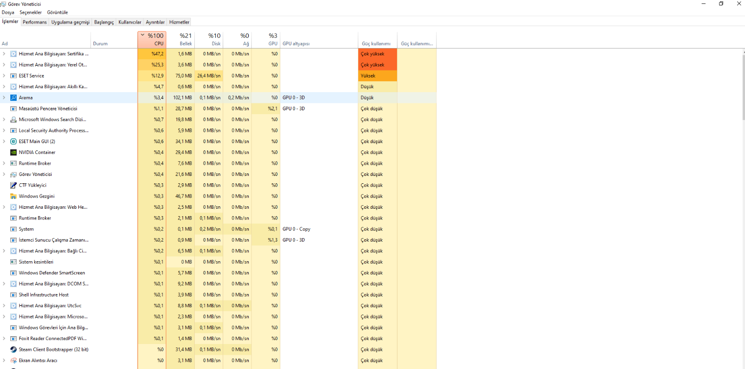Click Microsoft Windows Search Dizi... icon
The height and width of the screenshot is (369, 745).
(13, 120)
